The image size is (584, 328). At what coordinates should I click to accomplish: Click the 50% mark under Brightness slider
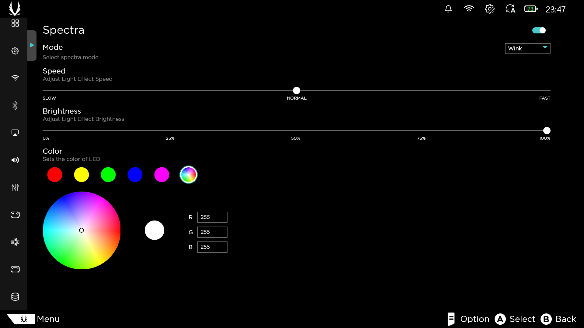coord(296,138)
